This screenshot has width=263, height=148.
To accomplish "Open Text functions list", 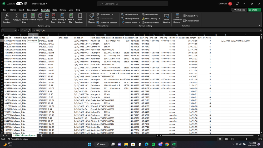I will point(47,18).
